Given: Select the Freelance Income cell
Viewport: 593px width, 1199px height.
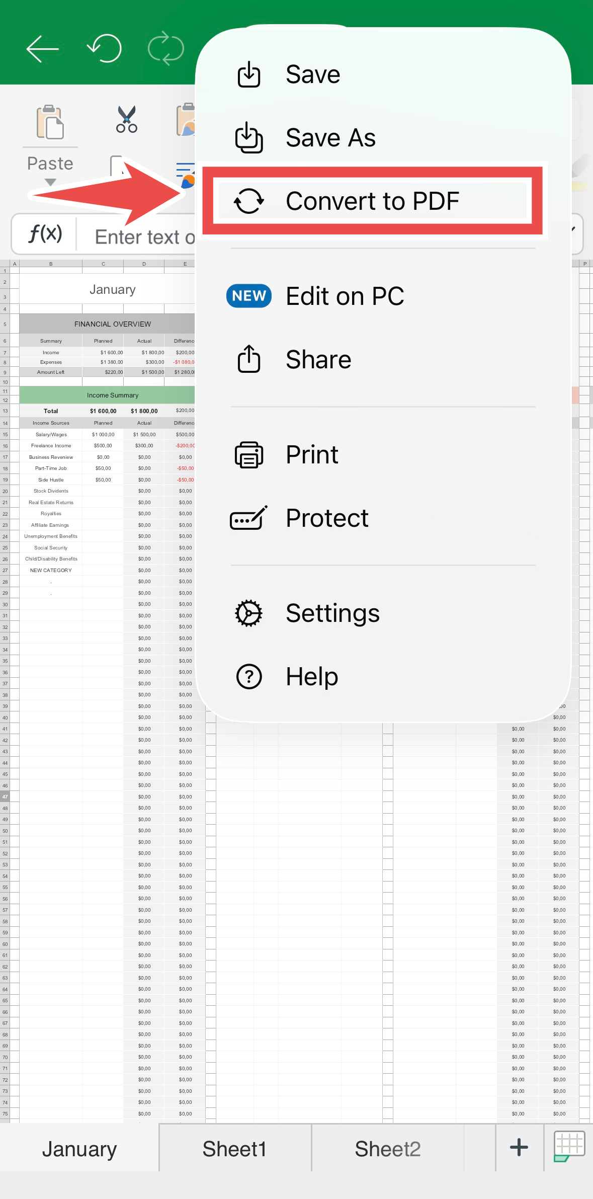Looking at the screenshot, I should tap(51, 446).
